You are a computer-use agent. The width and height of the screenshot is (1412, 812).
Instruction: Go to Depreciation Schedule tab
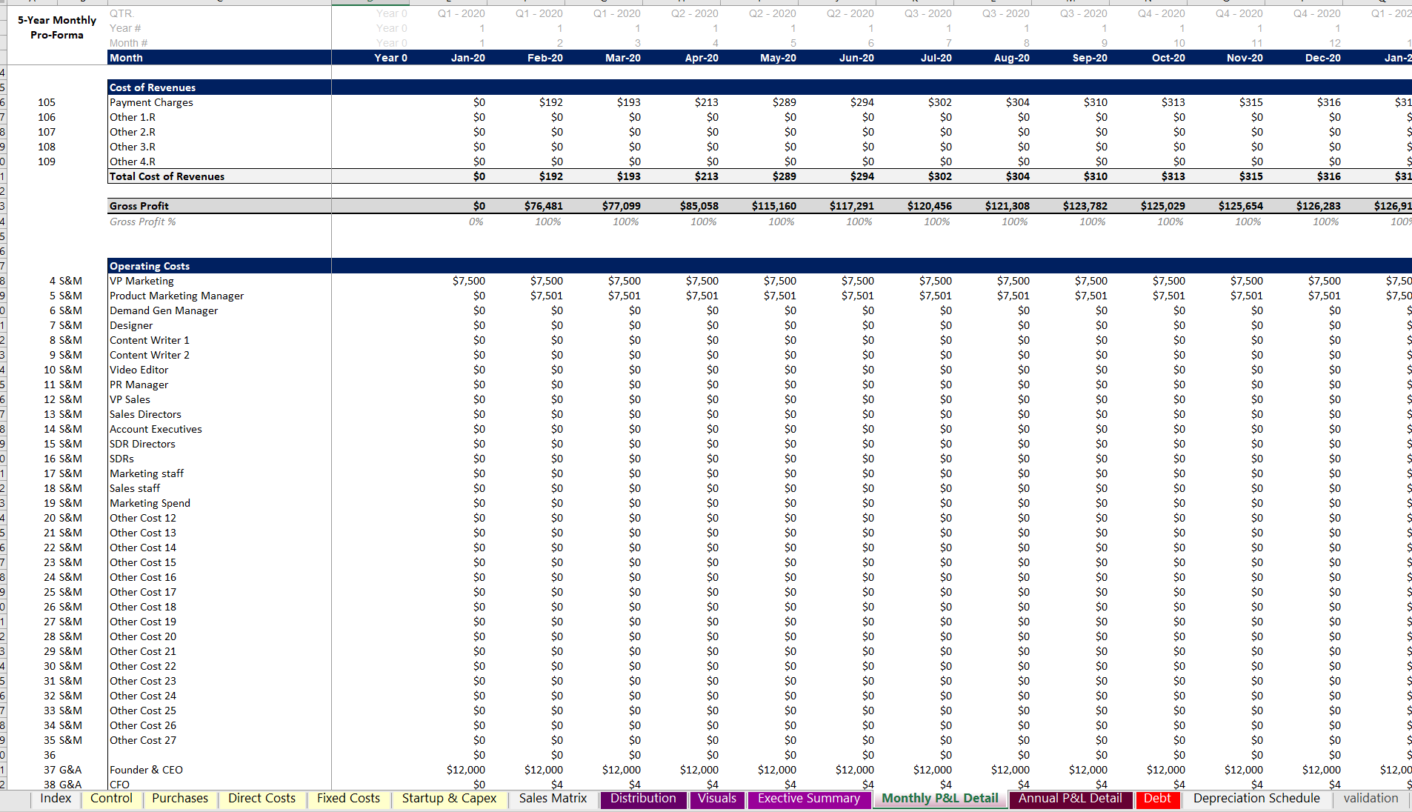click(x=1256, y=799)
